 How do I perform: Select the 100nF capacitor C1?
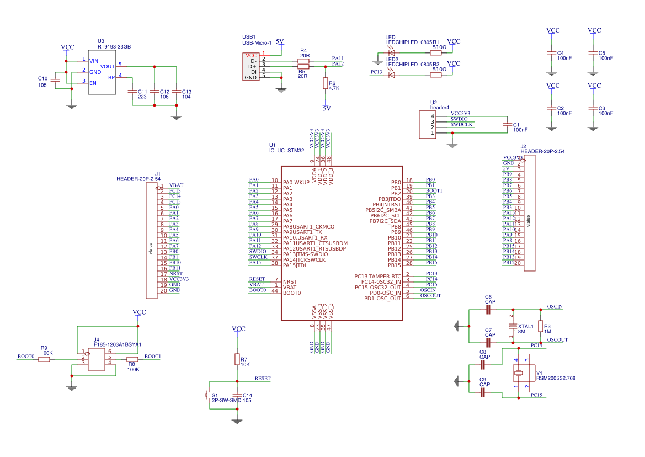(x=508, y=126)
